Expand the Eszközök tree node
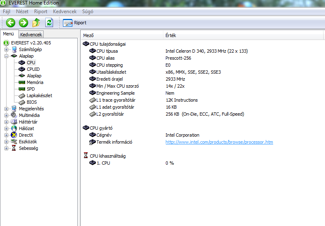Viewport: 325px width, 226px height. (x=7, y=142)
